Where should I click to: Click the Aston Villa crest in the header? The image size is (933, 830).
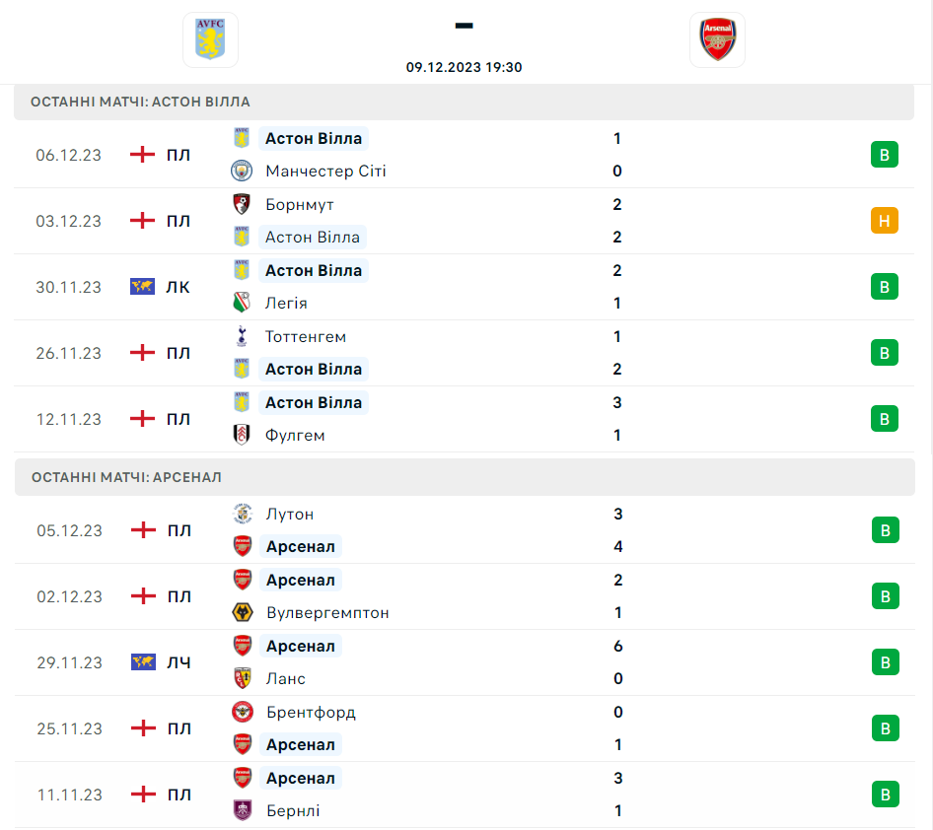[x=210, y=39]
